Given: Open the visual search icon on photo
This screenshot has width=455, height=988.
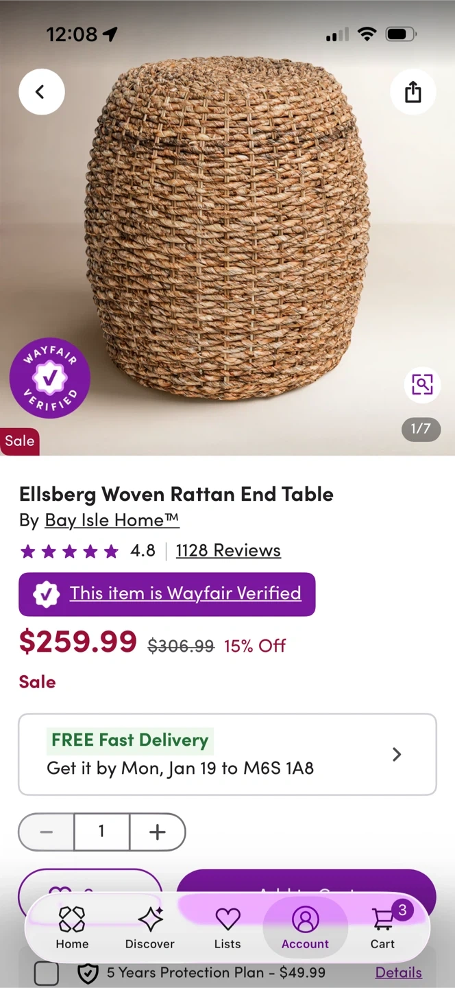Looking at the screenshot, I should 422,384.
